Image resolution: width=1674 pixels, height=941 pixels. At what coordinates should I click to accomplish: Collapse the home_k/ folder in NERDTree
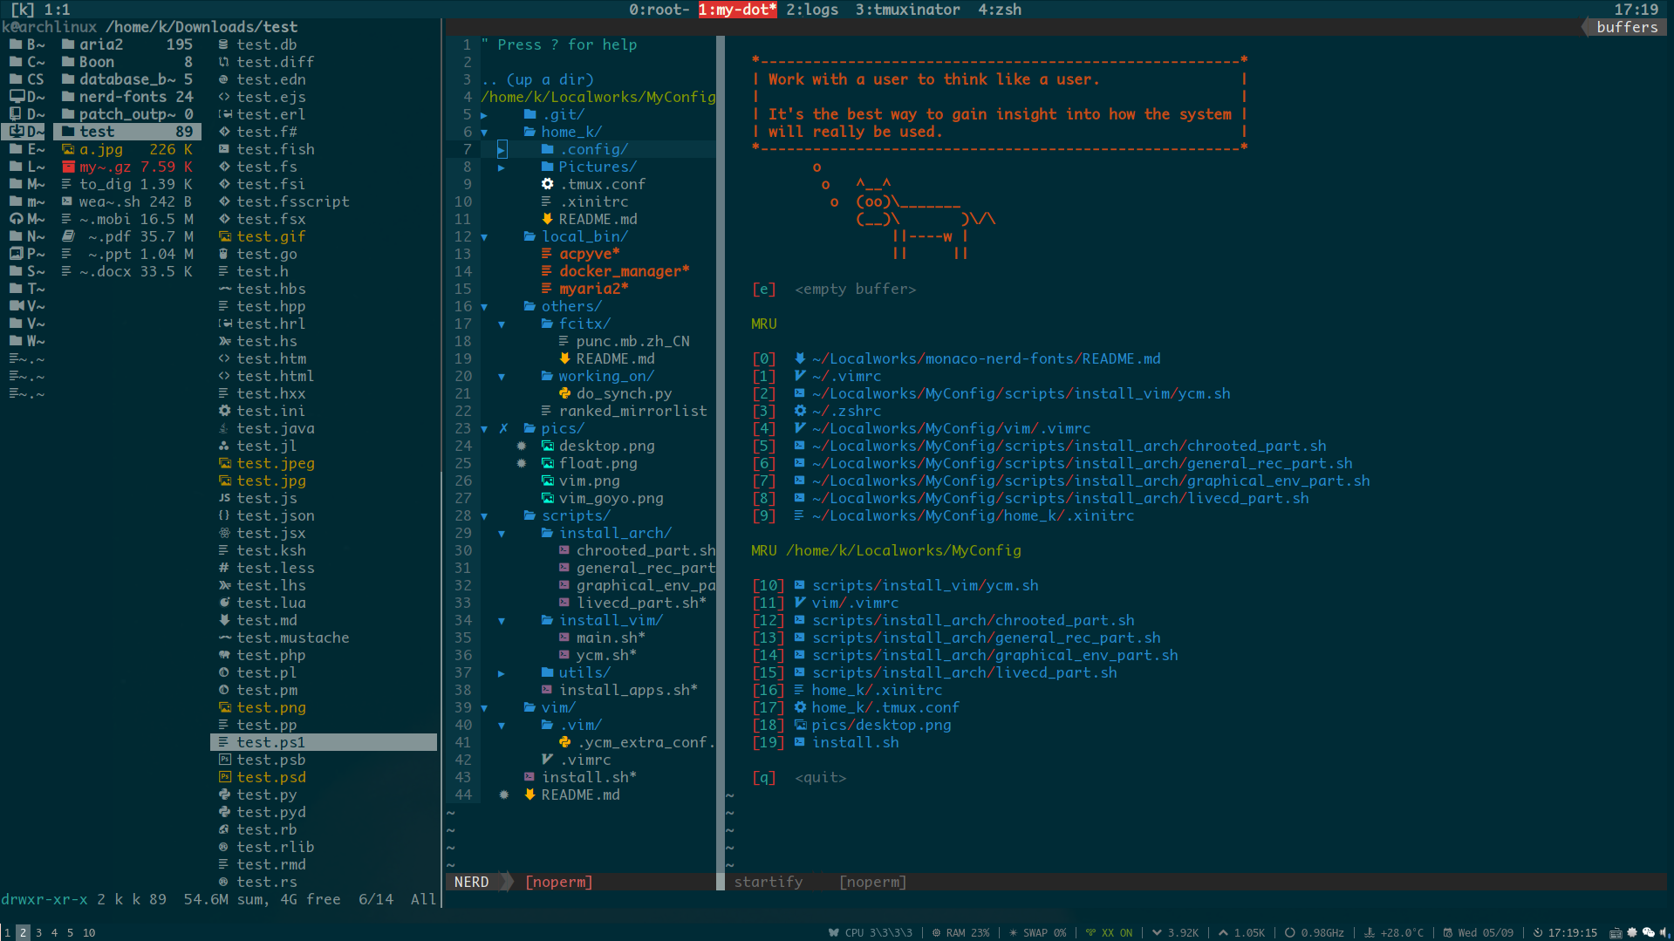(484, 132)
